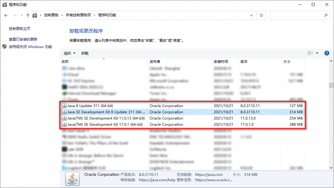Screen dimensions: 334x188
Task: Click into the search box
Action: coord(296,15)
